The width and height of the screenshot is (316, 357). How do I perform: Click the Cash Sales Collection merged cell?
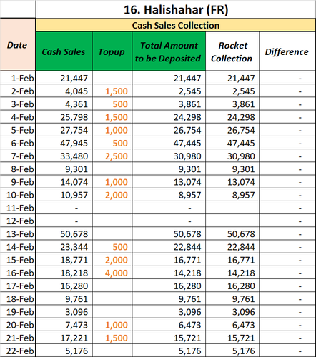(176, 25)
